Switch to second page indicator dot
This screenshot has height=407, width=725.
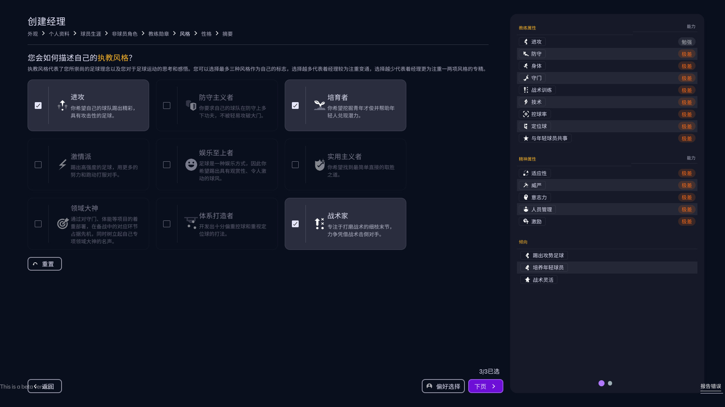tap(610, 383)
